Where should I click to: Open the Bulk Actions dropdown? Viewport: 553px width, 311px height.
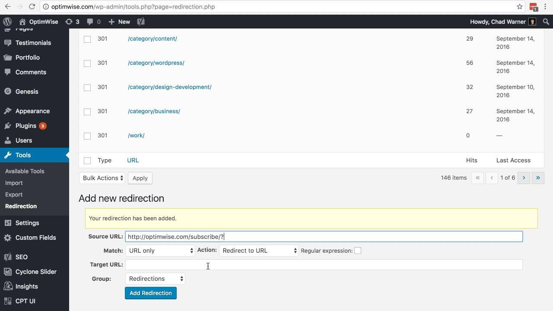pyautogui.click(x=102, y=178)
